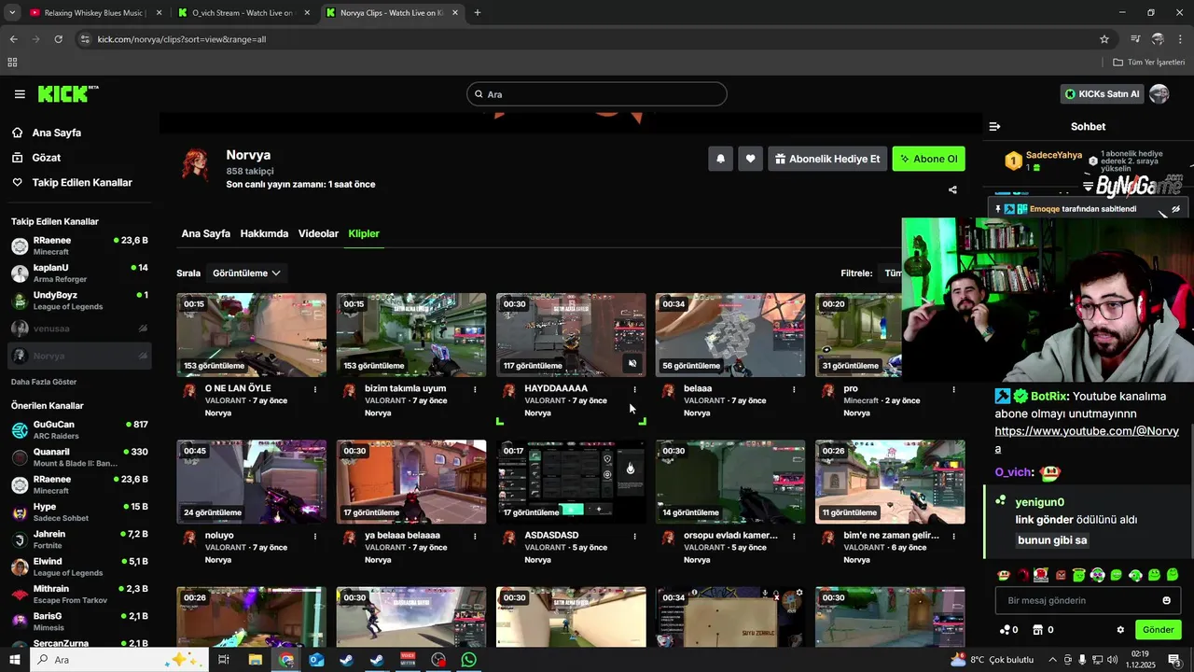Open options menu for noluyo clip

point(315,536)
